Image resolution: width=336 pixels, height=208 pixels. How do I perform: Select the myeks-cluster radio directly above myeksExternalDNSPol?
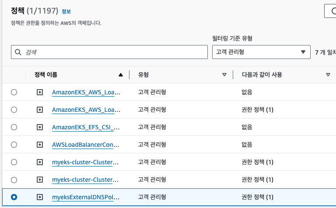click(x=14, y=180)
